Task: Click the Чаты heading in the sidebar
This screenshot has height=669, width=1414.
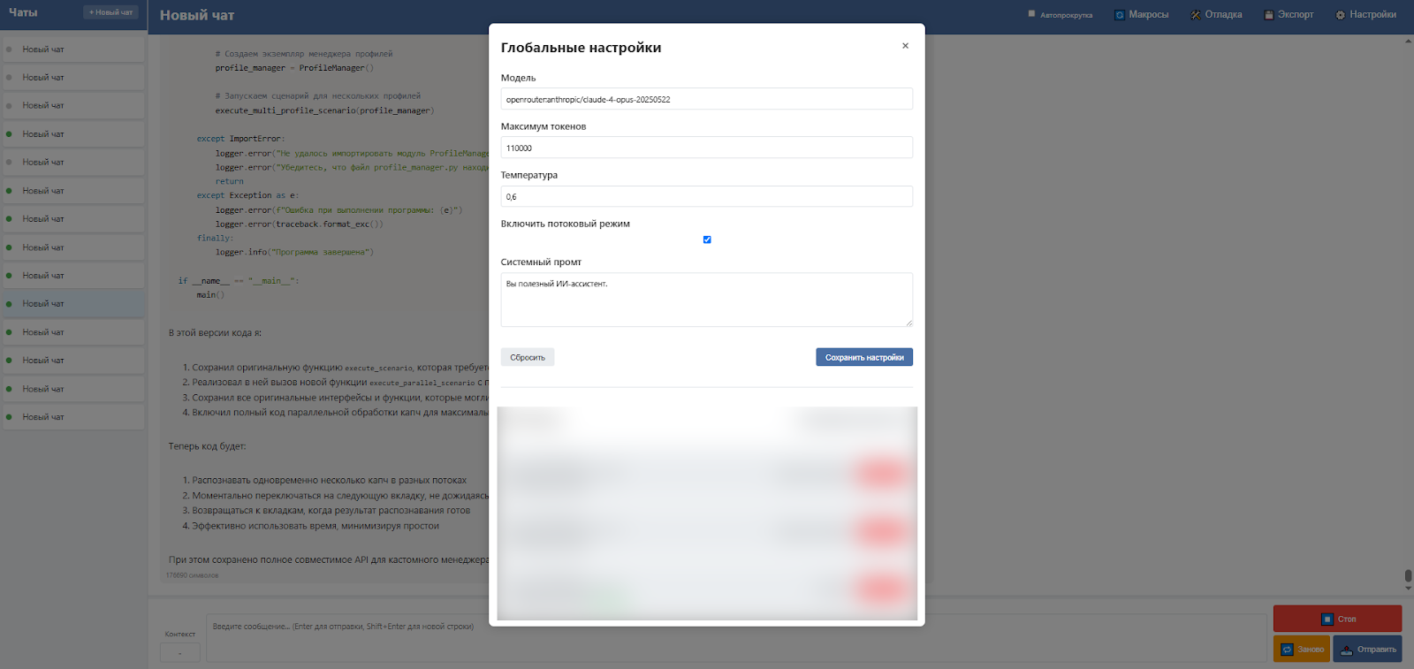Action: coord(23,12)
